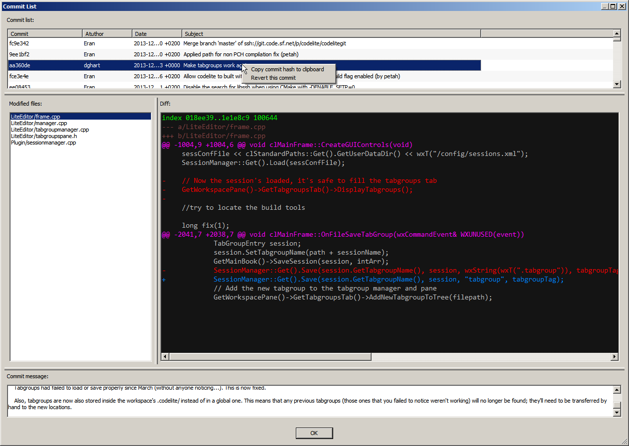Select commit fc9e342 in the list
This screenshot has height=446, width=629.
click(45, 43)
